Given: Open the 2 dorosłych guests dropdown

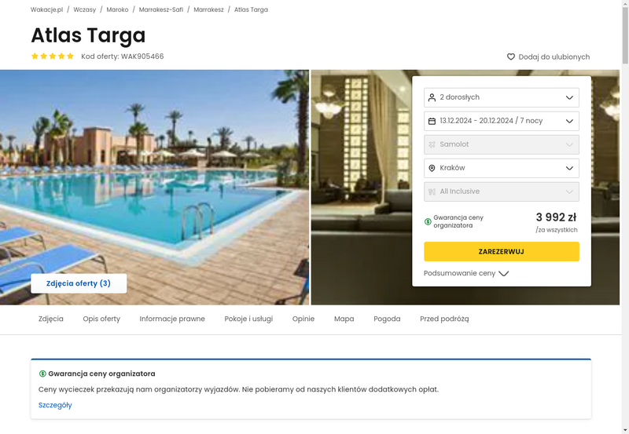Looking at the screenshot, I should pos(502,97).
